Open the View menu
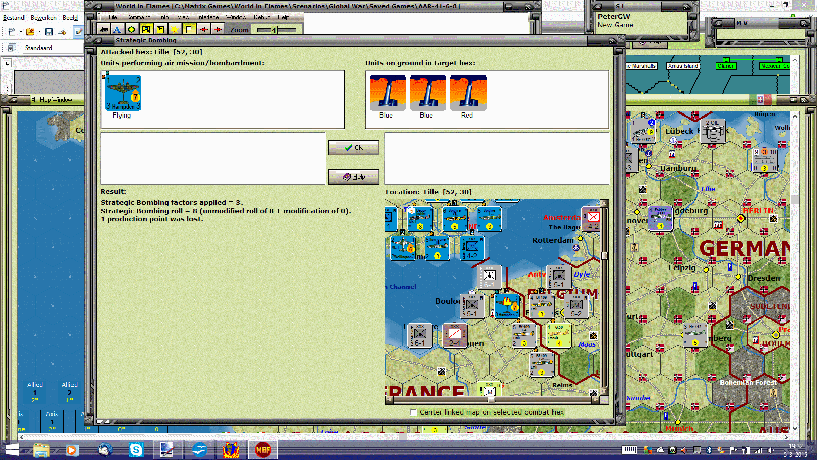The width and height of the screenshot is (817, 460). [x=183, y=17]
